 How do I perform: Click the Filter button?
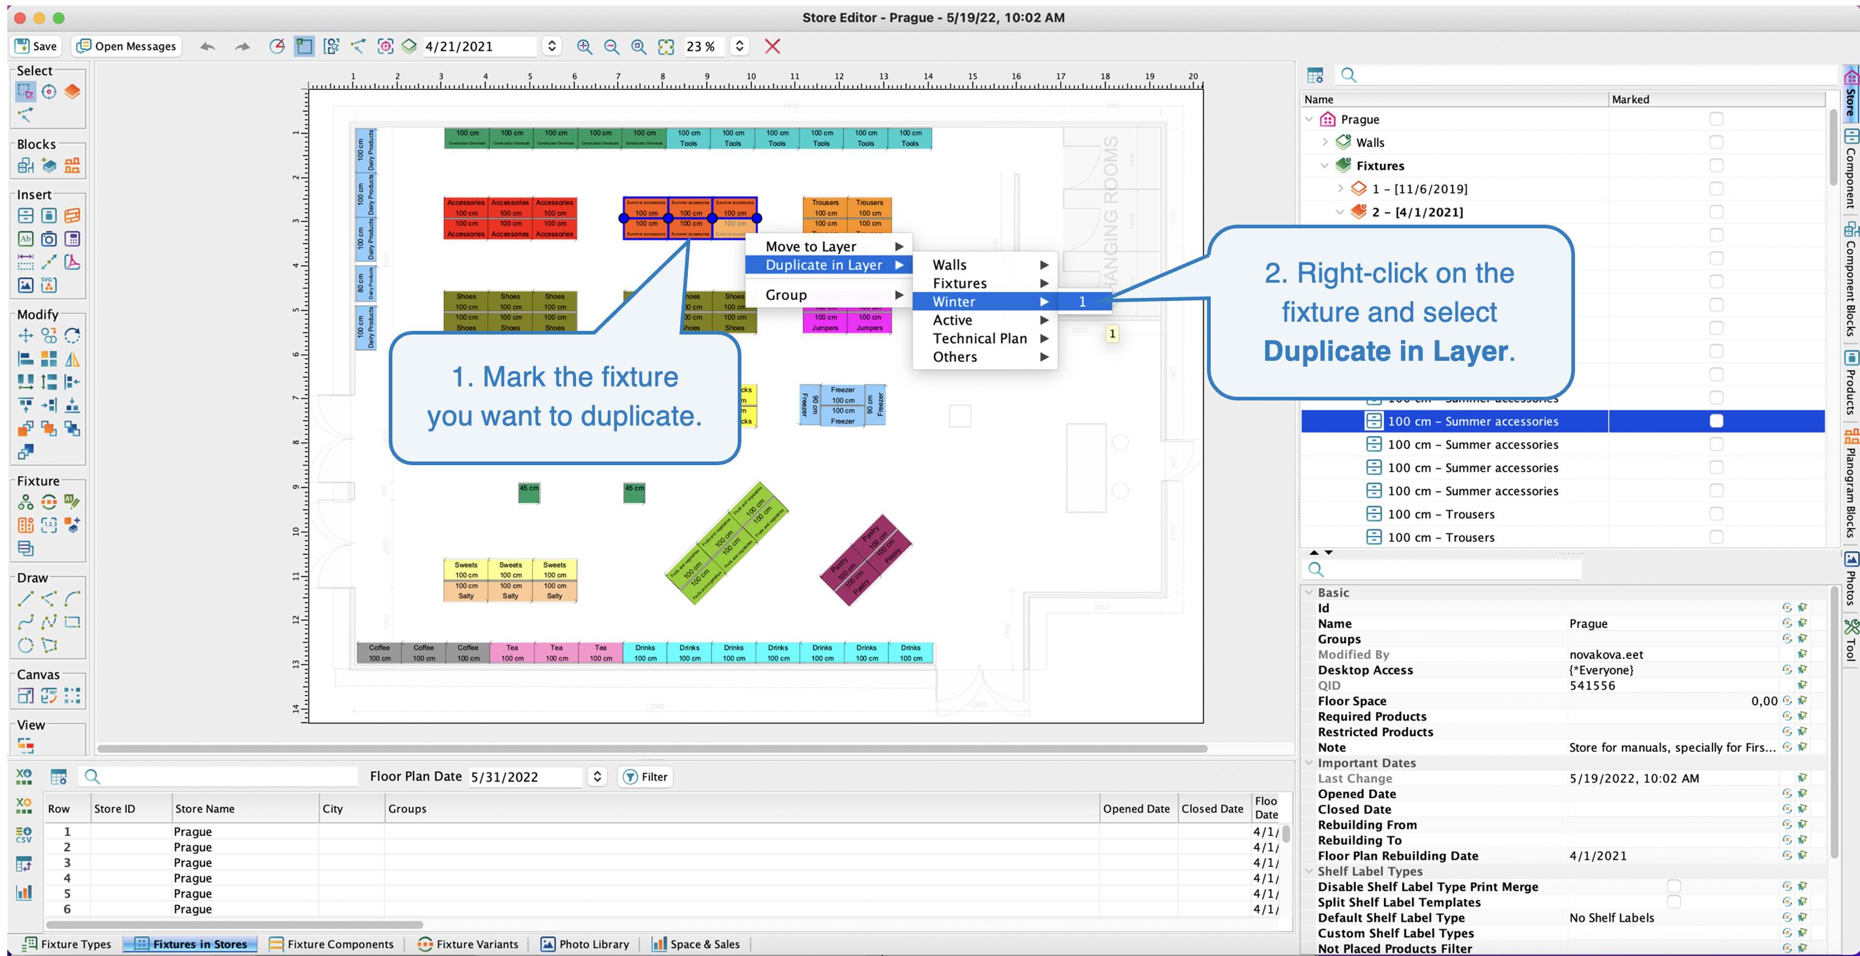[x=646, y=777]
